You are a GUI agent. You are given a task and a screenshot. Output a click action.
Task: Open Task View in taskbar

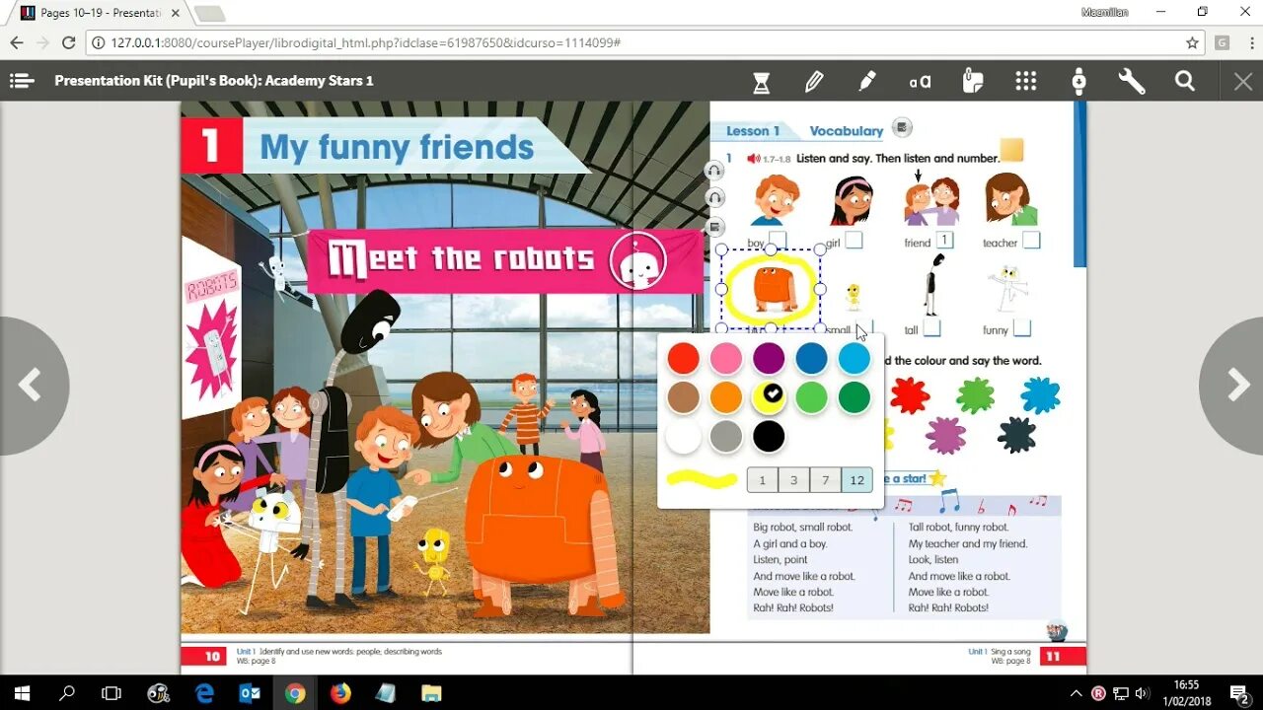click(x=111, y=693)
